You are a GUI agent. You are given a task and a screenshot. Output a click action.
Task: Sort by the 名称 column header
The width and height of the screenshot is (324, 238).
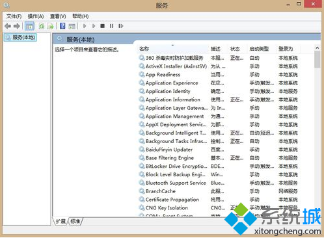[173, 49]
